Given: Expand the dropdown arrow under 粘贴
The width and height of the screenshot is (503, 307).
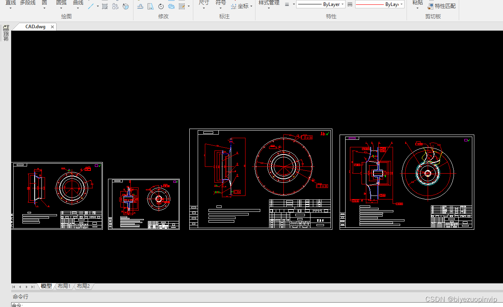Looking at the screenshot, I should [418, 8].
